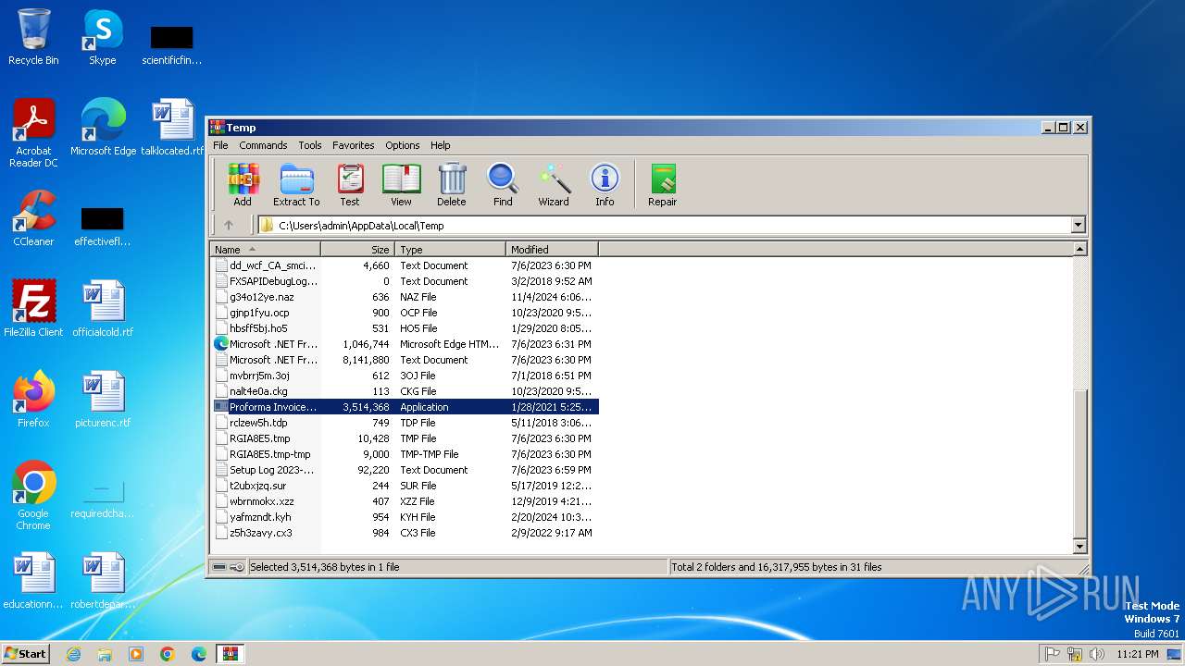
Task: Click the address path field
Action: click(x=664, y=225)
